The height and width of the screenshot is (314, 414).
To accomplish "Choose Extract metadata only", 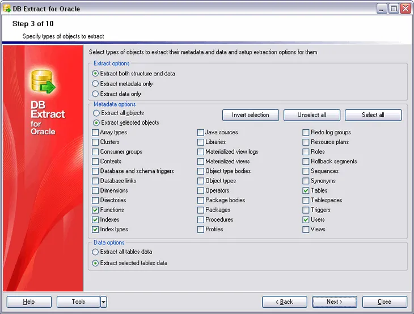I will [x=95, y=84].
